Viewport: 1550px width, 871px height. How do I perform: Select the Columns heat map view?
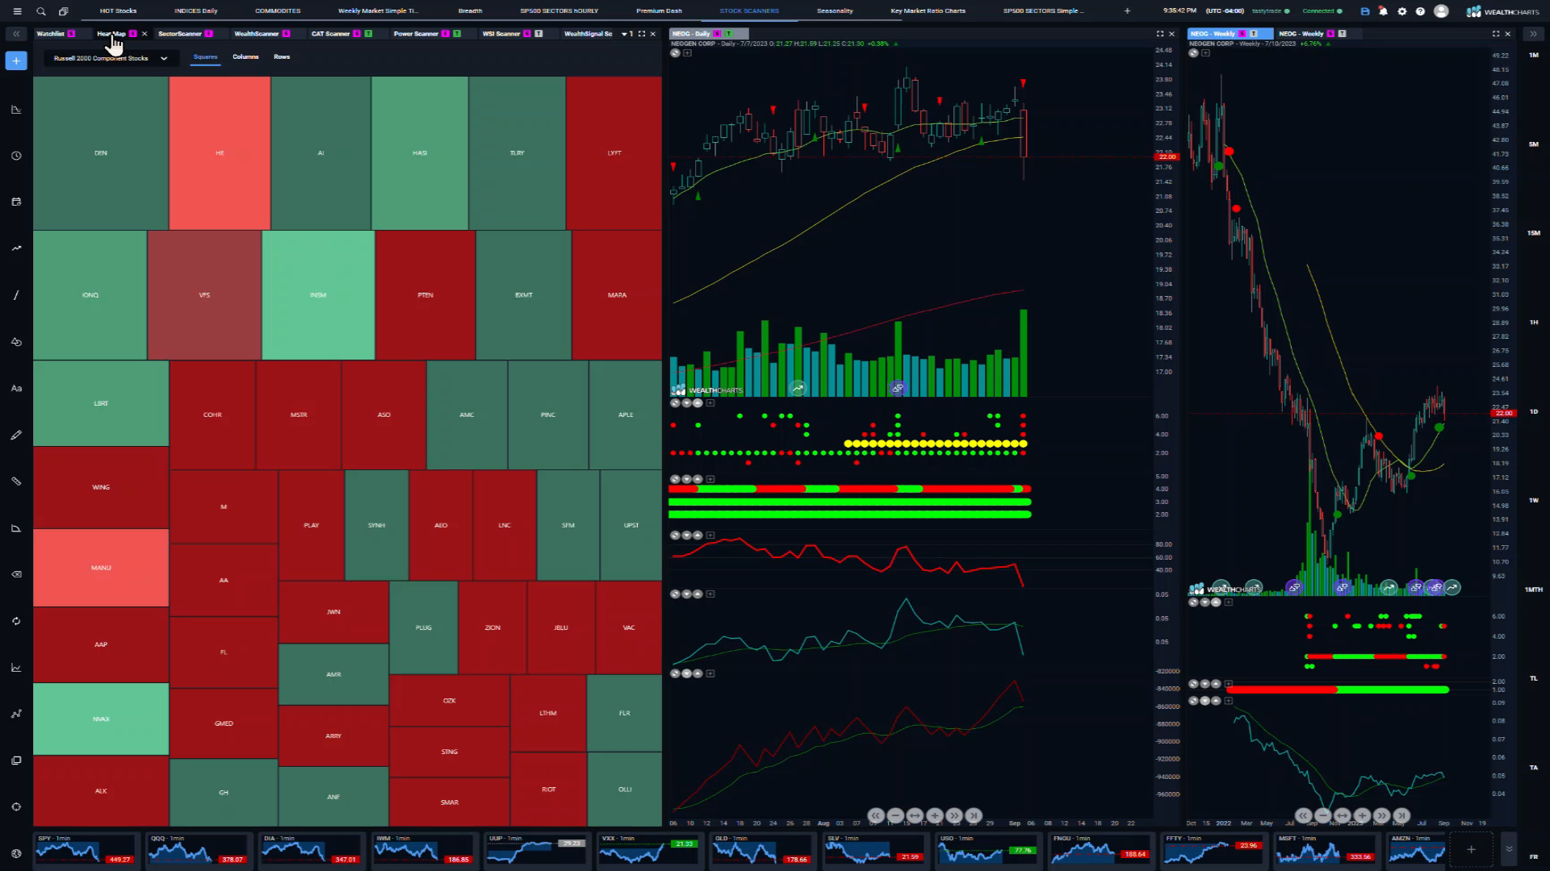pos(245,57)
